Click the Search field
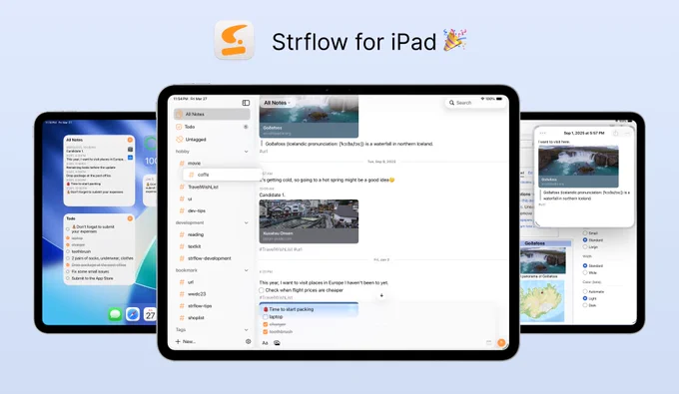This screenshot has height=394, width=679. (x=475, y=103)
